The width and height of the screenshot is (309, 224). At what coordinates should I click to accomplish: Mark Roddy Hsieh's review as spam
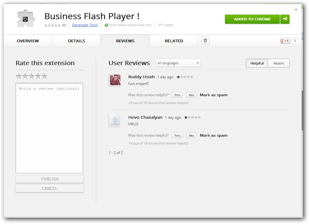213,95
